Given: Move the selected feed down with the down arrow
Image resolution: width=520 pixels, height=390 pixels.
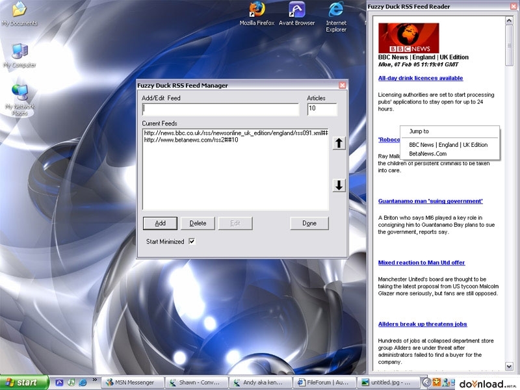Looking at the screenshot, I should click(x=339, y=185).
